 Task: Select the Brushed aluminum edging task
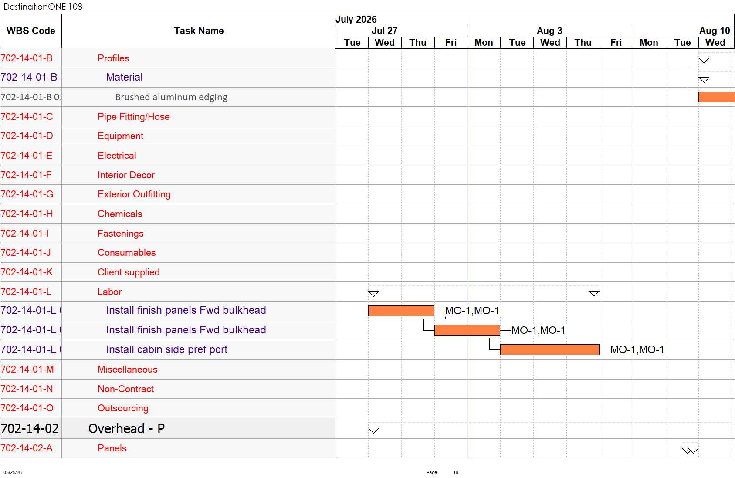[x=171, y=97]
